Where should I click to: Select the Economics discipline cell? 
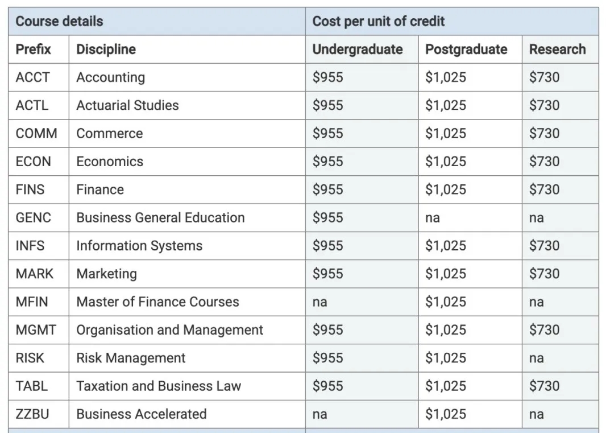187,162
